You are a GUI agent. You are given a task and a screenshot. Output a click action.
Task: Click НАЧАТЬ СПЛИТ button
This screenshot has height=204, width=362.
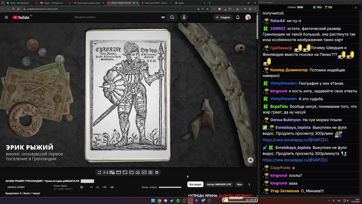tap(16, 187)
